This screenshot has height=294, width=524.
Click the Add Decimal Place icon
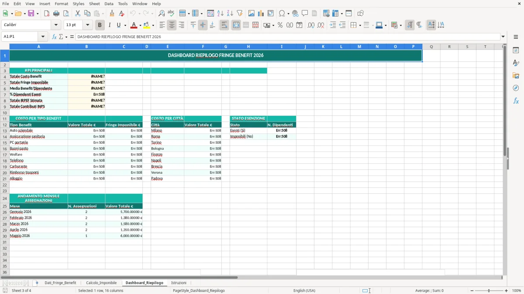[311, 25]
